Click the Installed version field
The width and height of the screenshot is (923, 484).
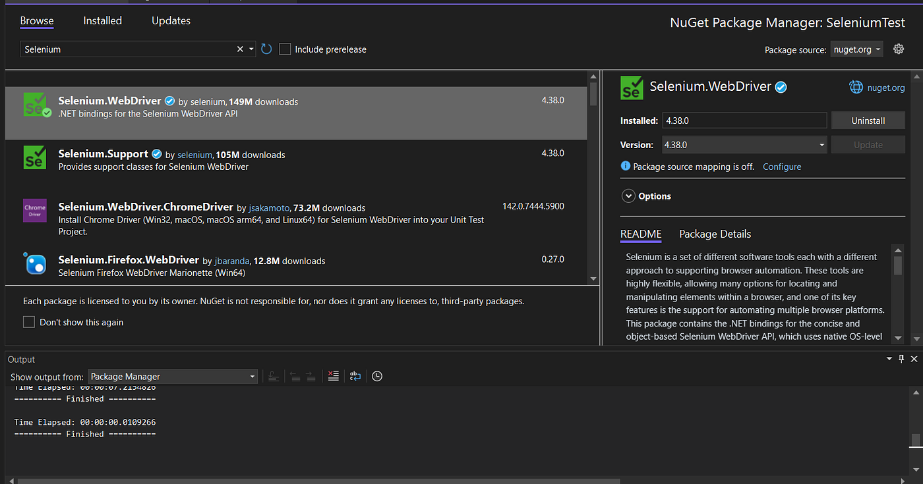744,121
